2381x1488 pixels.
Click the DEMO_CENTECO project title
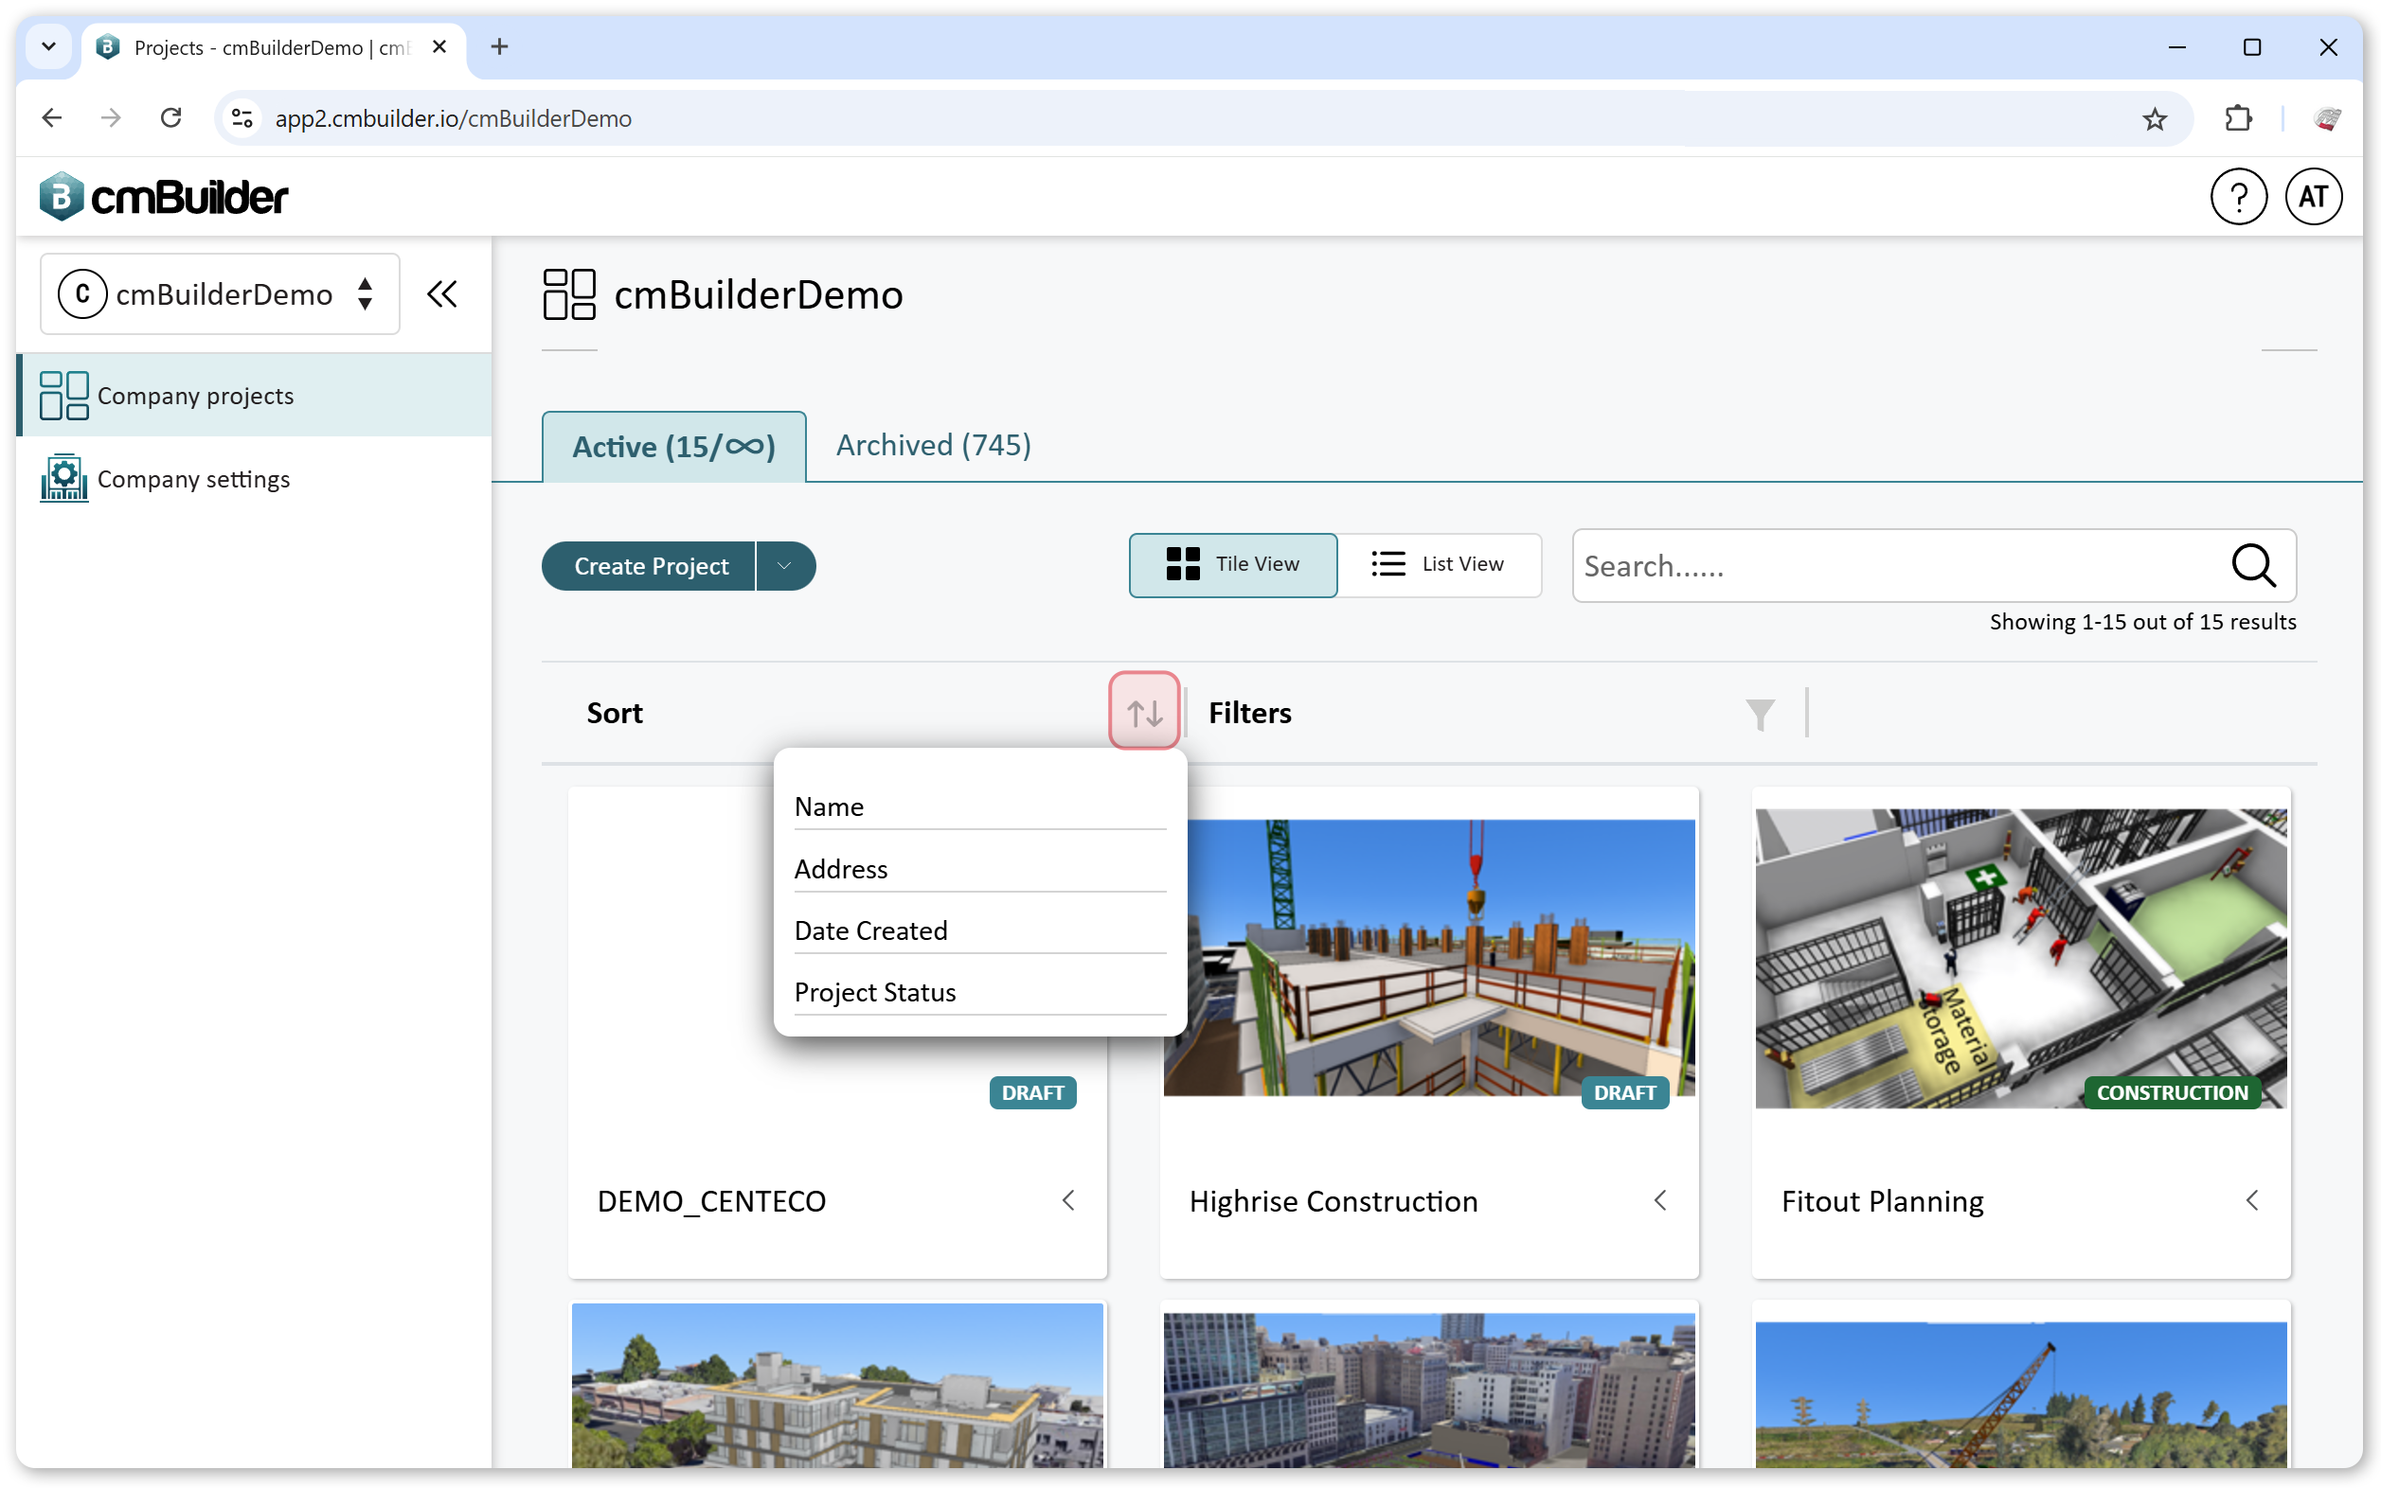click(x=711, y=1200)
